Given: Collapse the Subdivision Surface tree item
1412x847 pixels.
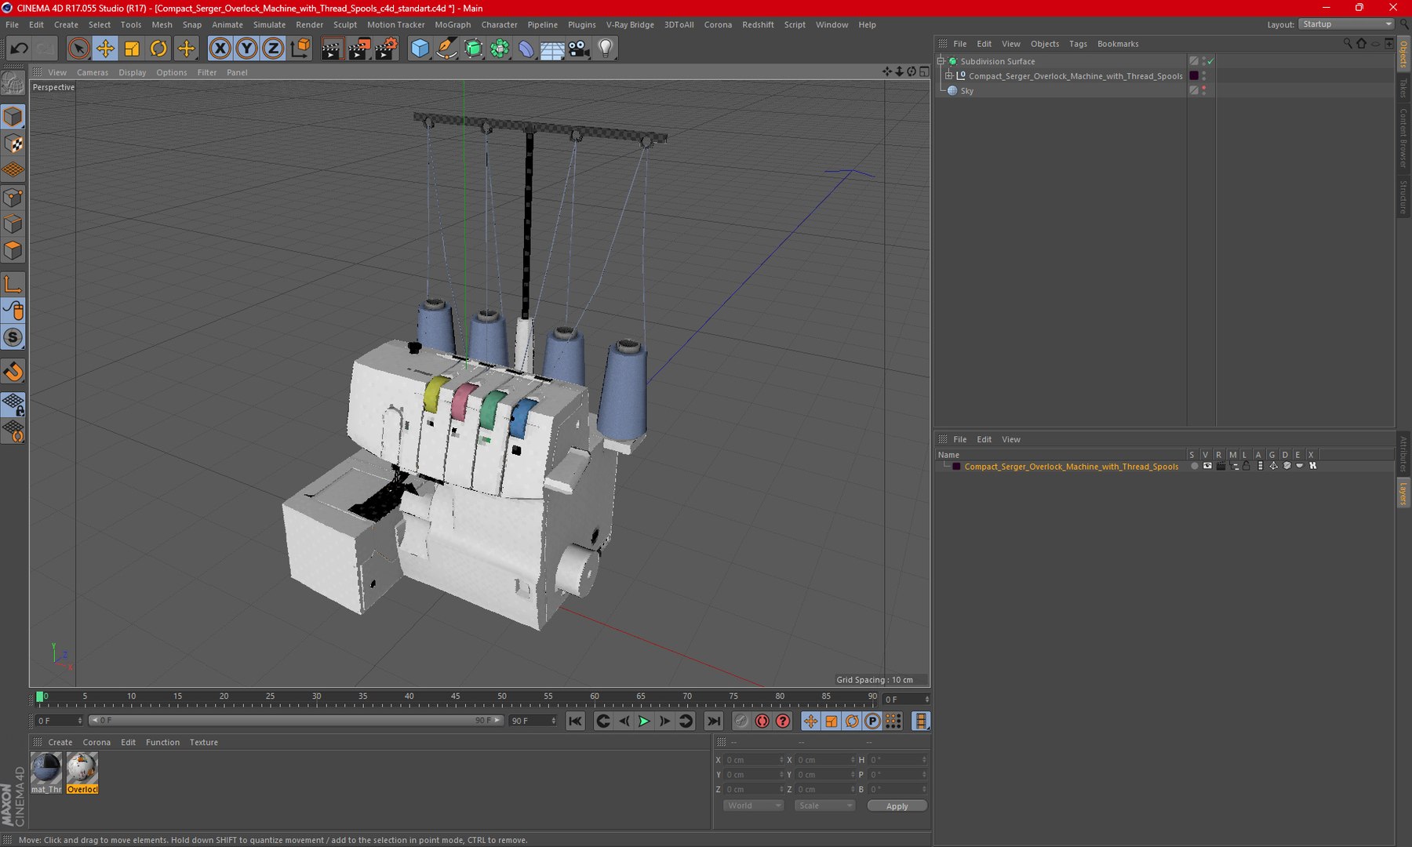Looking at the screenshot, I should pyautogui.click(x=941, y=61).
